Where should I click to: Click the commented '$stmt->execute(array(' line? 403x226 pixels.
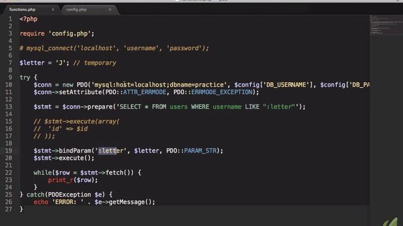click(77, 121)
